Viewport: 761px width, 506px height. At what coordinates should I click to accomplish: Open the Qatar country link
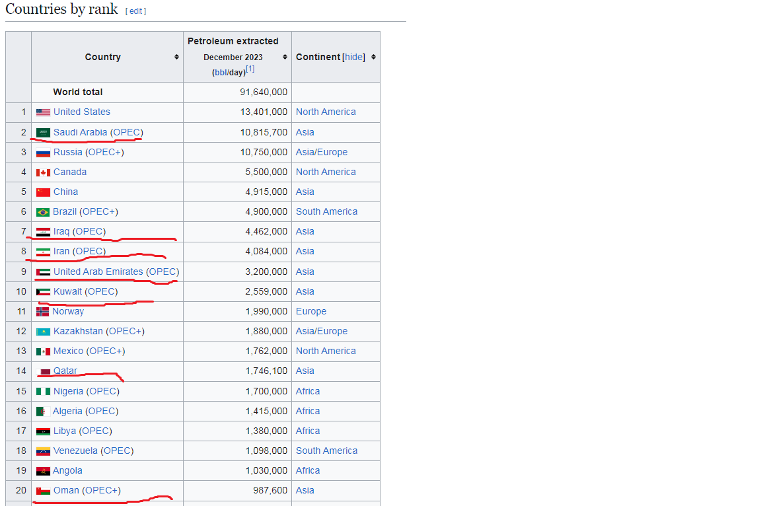[65, 371]
